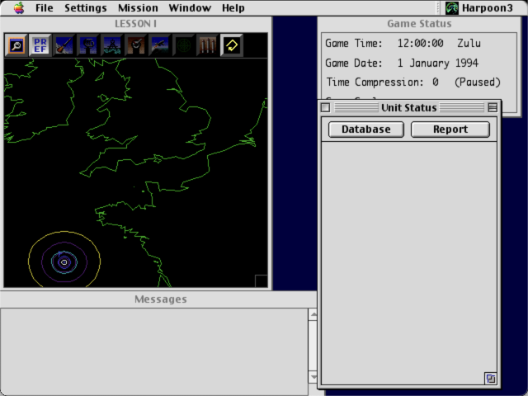Close the Unit Status window box
This screenshot has height=396, width=528.
point(325,107)
